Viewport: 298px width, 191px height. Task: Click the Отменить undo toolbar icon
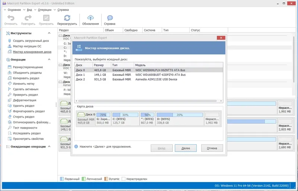coord(11,18)
